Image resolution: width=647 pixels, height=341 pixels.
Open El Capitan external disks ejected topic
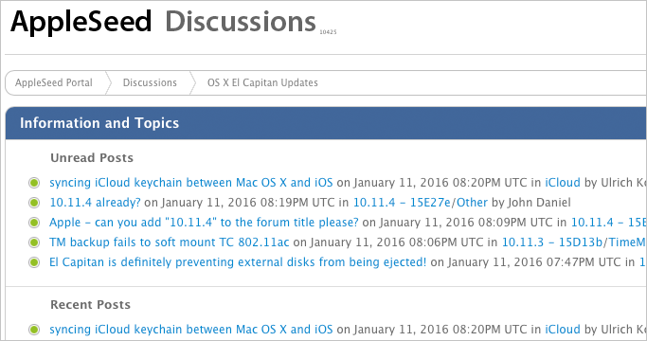238,261
